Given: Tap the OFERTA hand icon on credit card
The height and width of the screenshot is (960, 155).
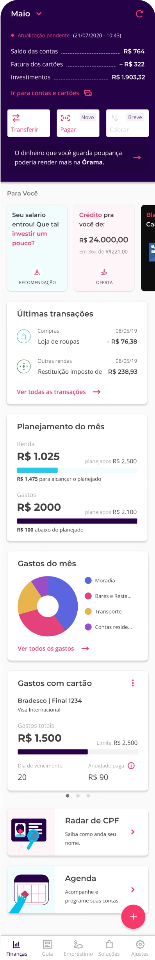Looking at the screenshot, I should pos(104,272).
